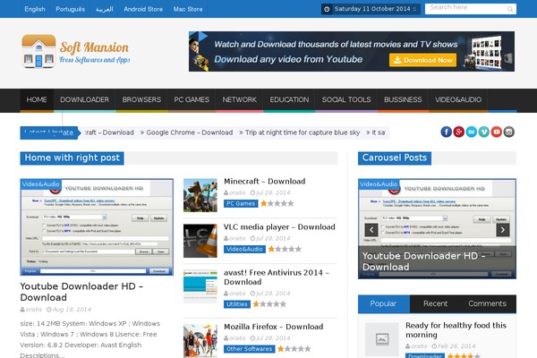The height and width of the screenshot is (358, 537).
Task: Click the Downloader tag in Popular list
Action: [x=425, y=355]
